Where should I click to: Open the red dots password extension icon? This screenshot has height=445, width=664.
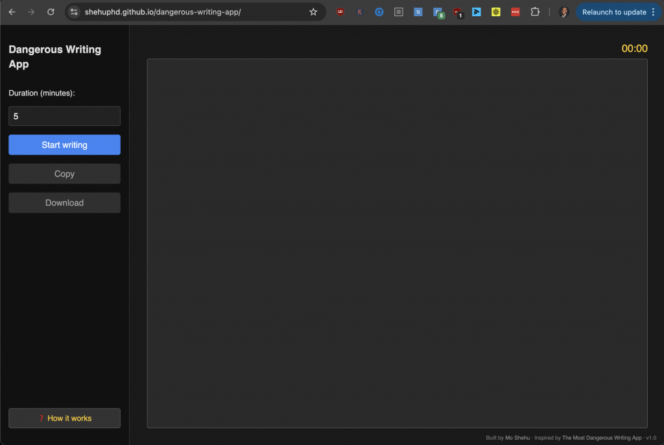point(516,12)
